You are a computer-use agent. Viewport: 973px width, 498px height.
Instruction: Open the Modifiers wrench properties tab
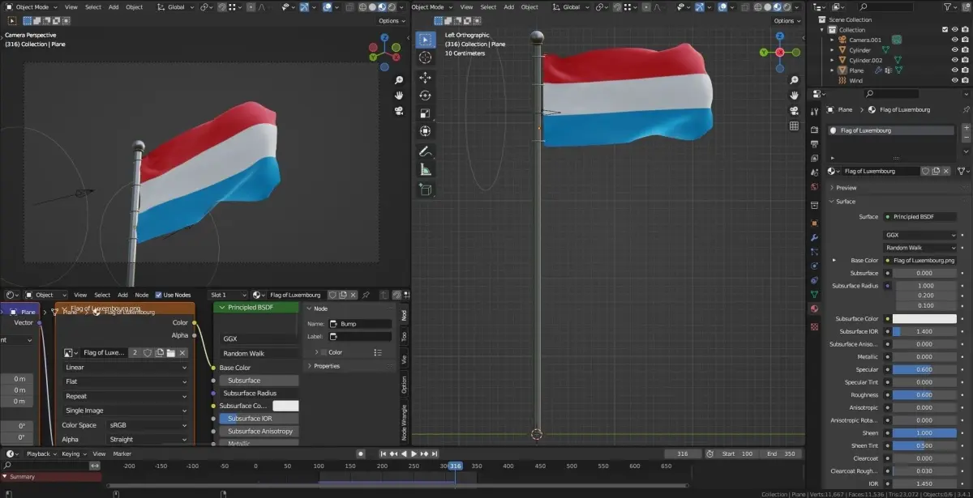[x=814, y=237]
